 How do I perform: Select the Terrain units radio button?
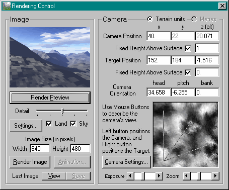[x=150, y=19]
